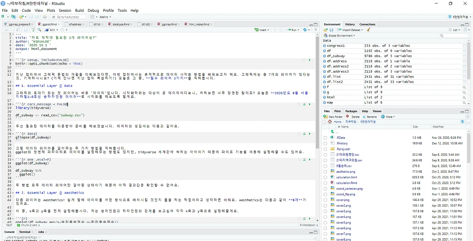473x241 pixels.
Task: Click the Open existing file folder icon
Action: click(x=21, y=17)
